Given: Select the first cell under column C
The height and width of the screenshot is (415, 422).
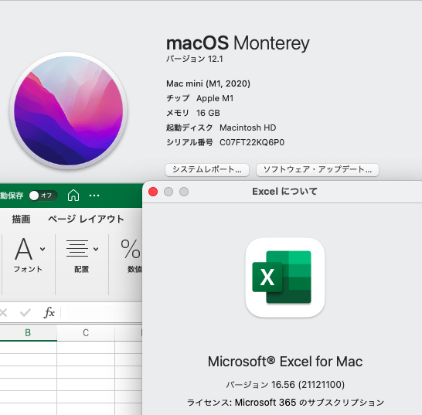Looking at the screenshot, I should (86, 348).
